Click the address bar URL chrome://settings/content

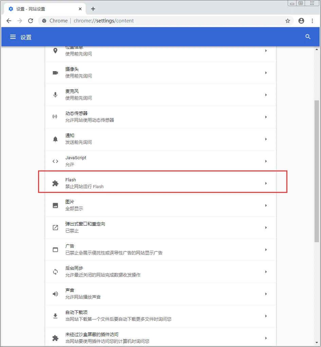[104, 21]
